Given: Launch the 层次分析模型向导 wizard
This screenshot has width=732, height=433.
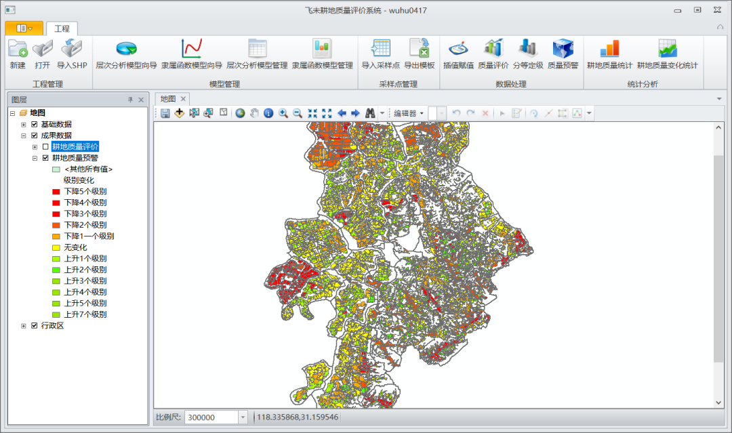Looking at the screenshot, I should tap(126, 54).
